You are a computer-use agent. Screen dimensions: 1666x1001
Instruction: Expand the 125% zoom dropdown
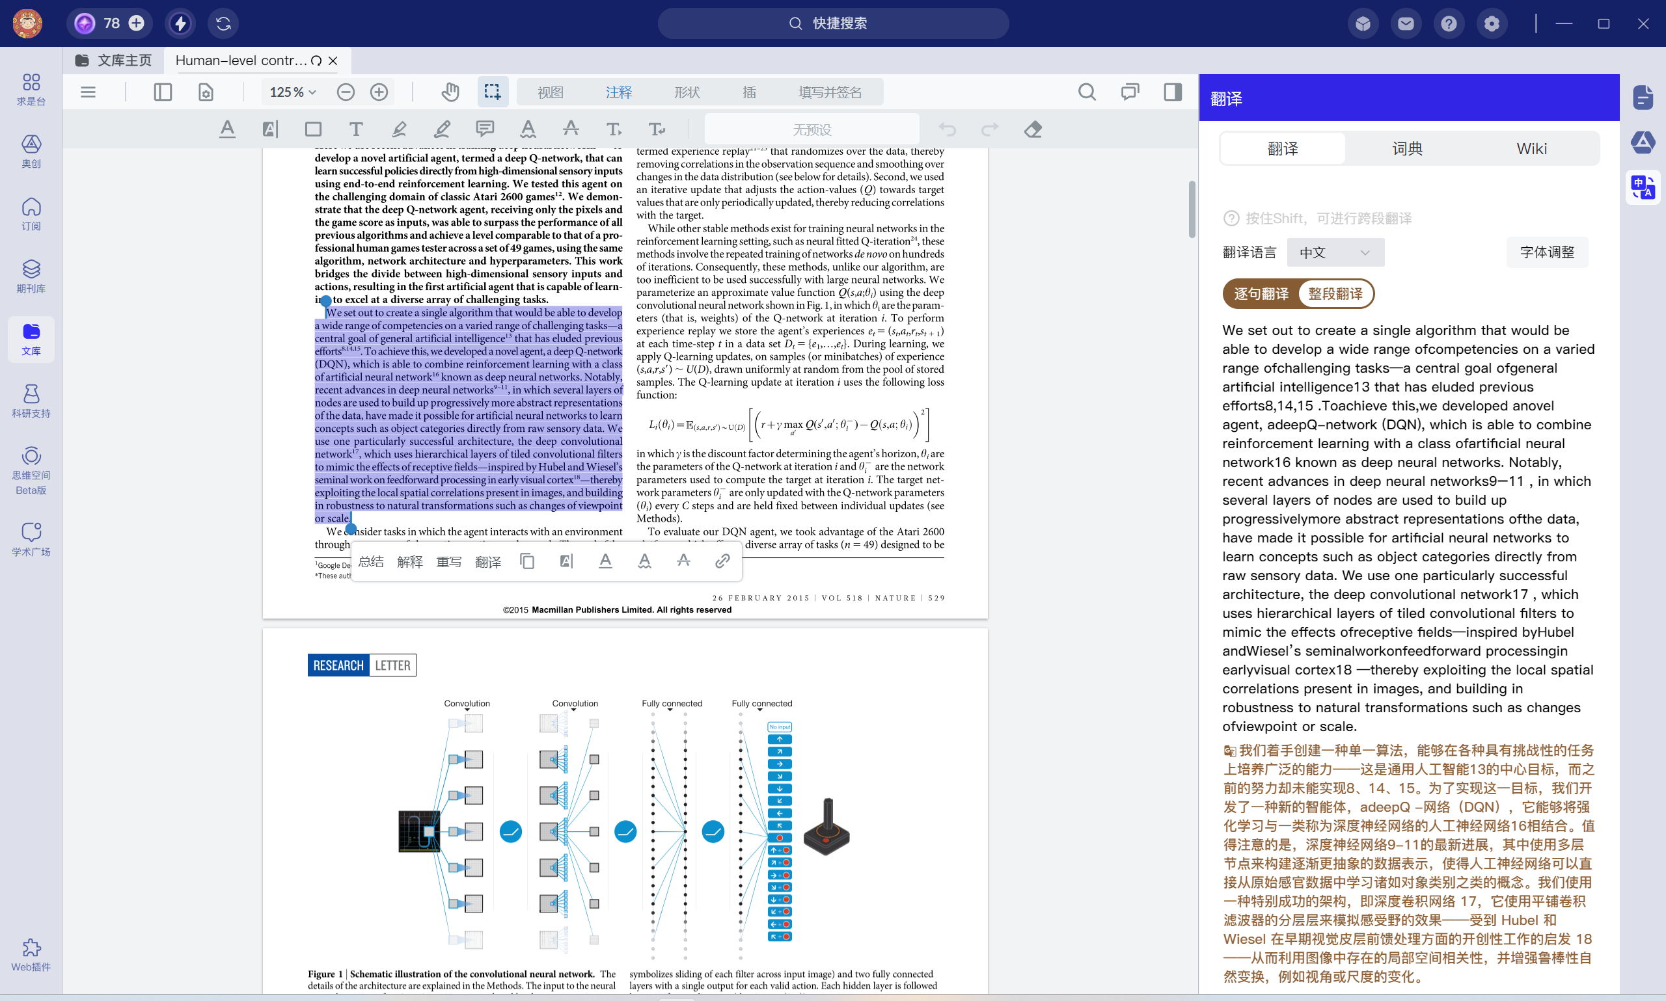tap(294, 92)
